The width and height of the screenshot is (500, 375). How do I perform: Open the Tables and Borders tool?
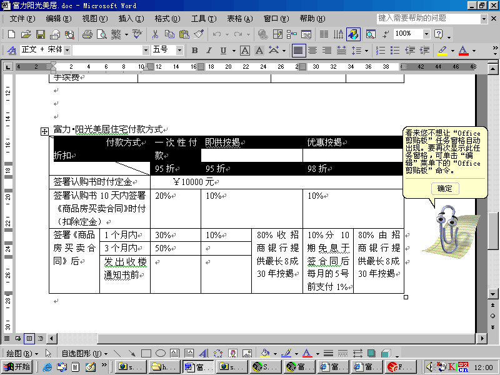[277, 34]
